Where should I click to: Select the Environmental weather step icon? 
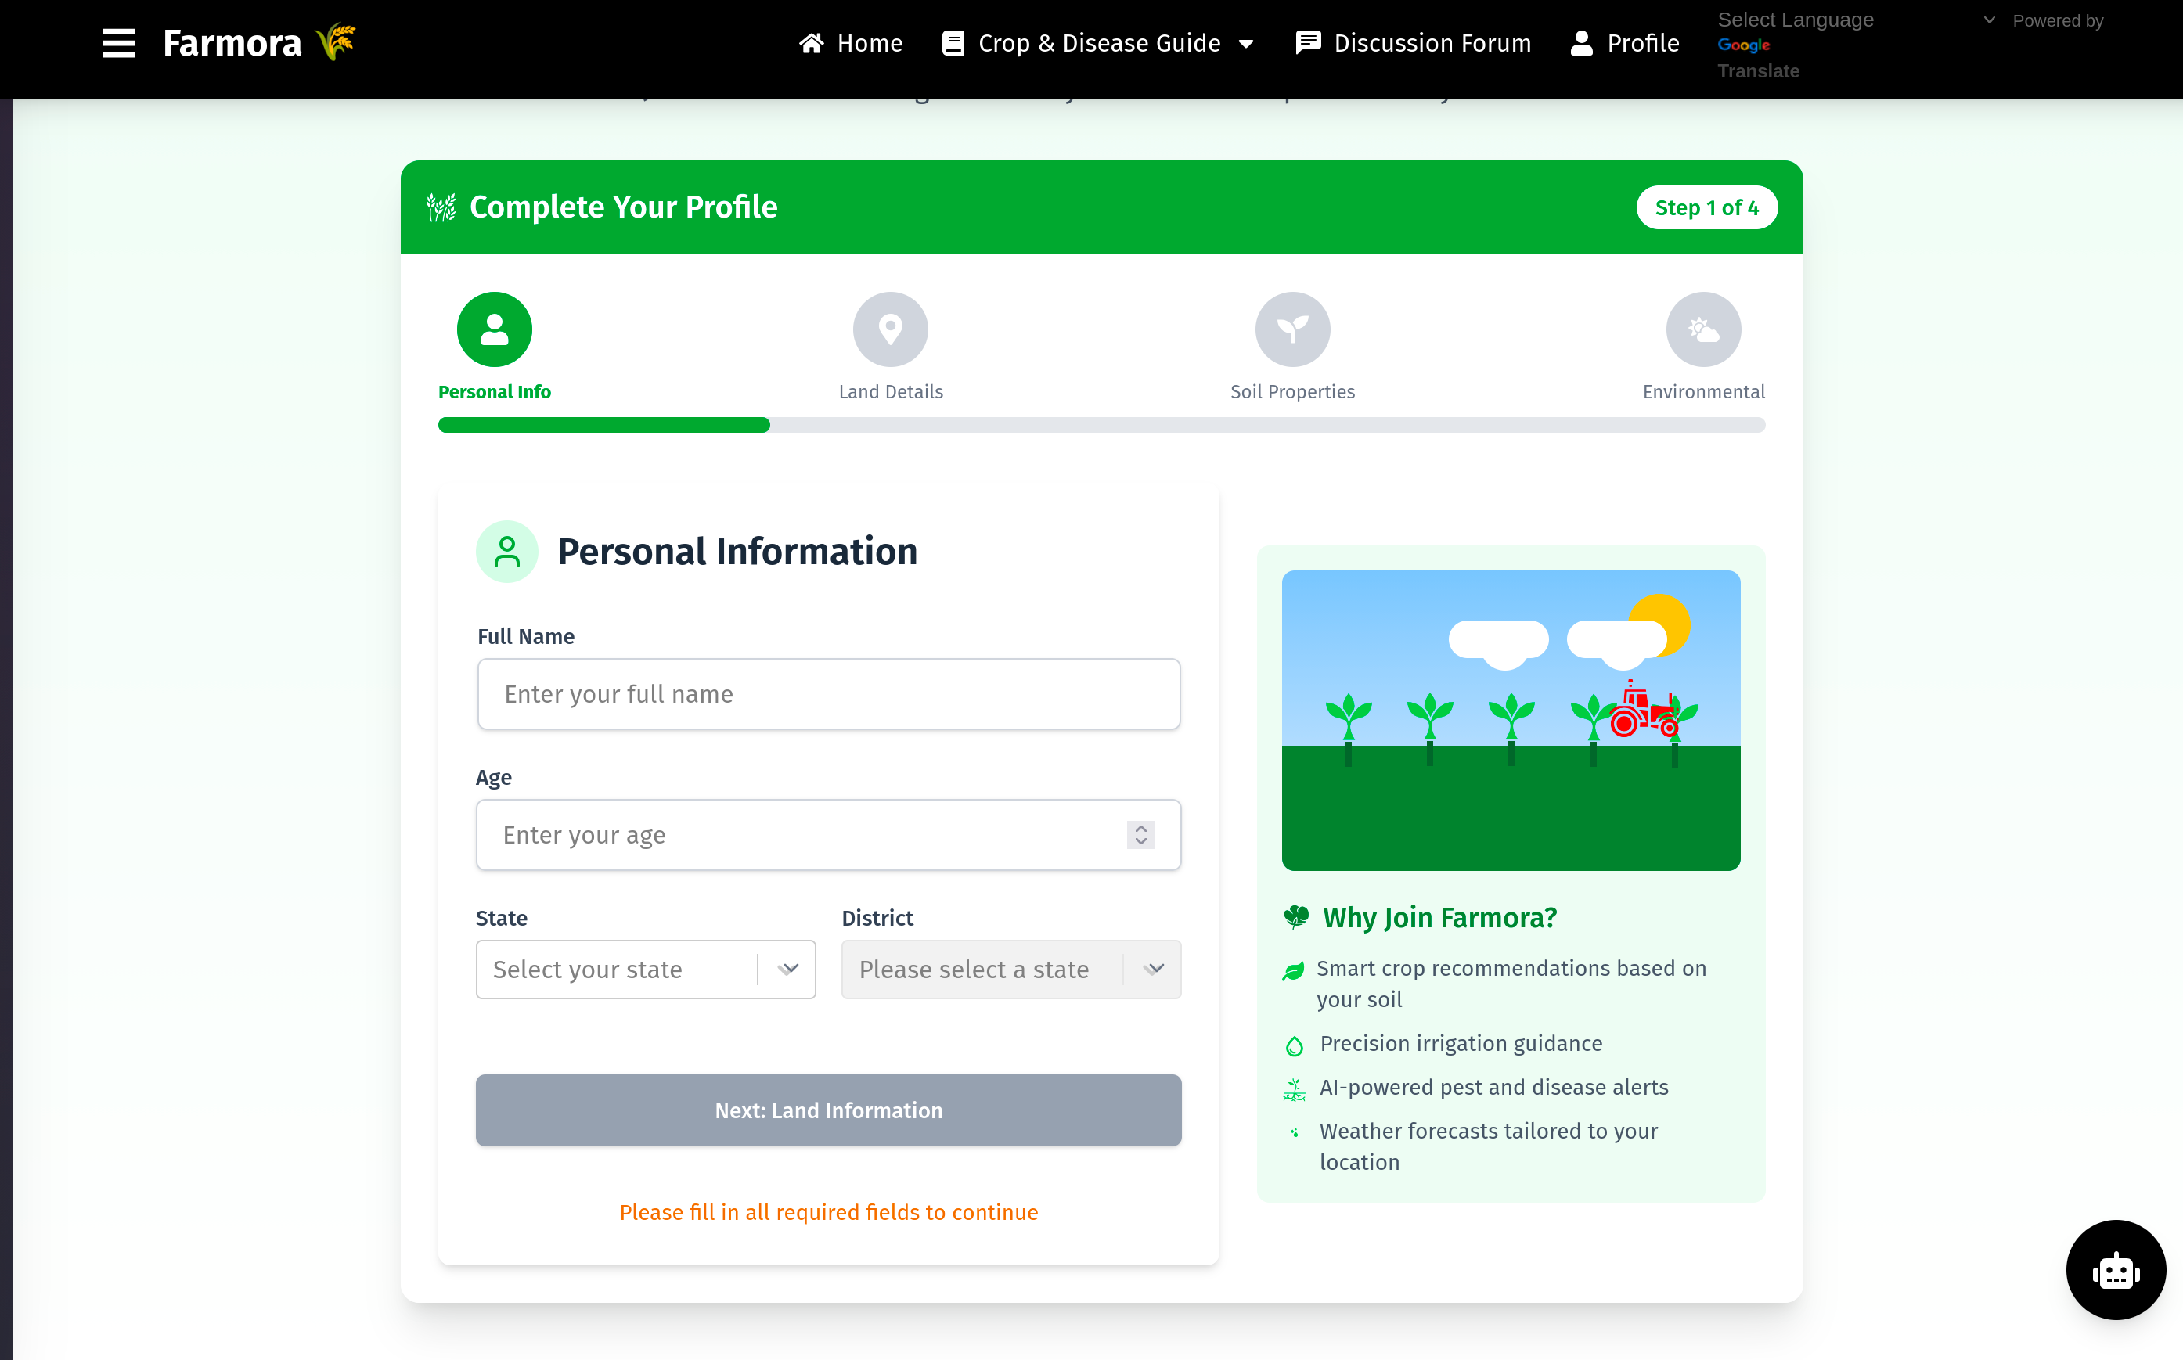tap(1702, 329)
